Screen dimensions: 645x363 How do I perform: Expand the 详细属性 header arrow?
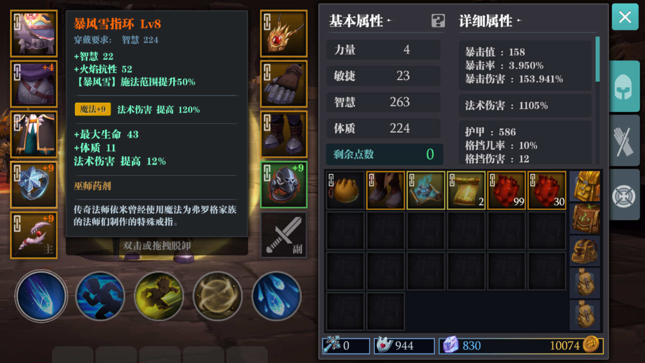tap(519, 21)
